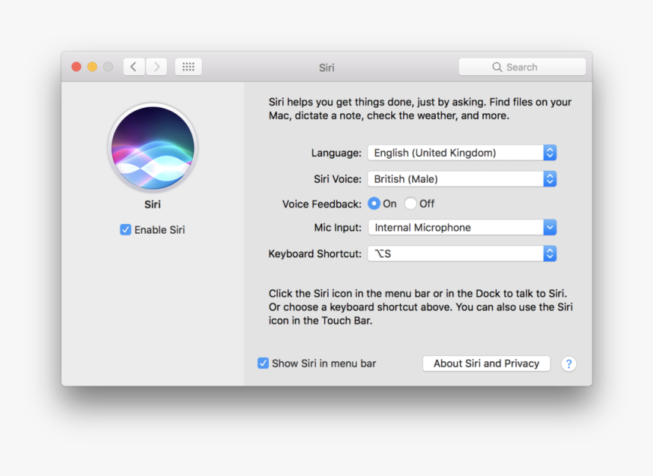Screen dimensions: 653x476
Task: Click the 'Siri' label under the orb
Action: [x=153, y=204]
